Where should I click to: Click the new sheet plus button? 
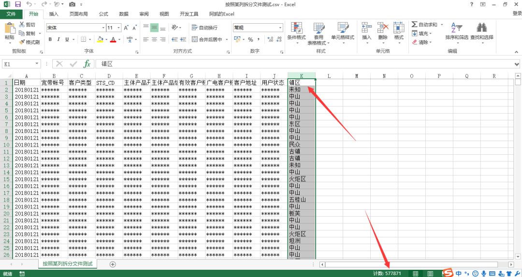coord(113,264)
